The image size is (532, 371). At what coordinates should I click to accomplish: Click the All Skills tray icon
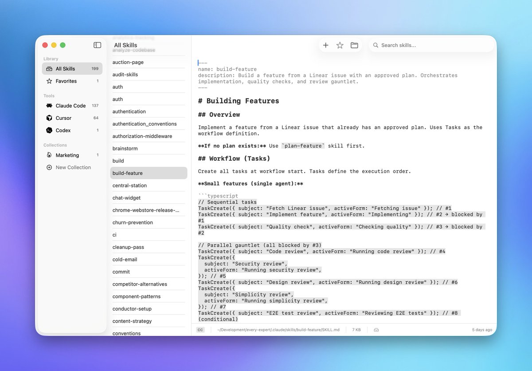click(x=49, y=69)
